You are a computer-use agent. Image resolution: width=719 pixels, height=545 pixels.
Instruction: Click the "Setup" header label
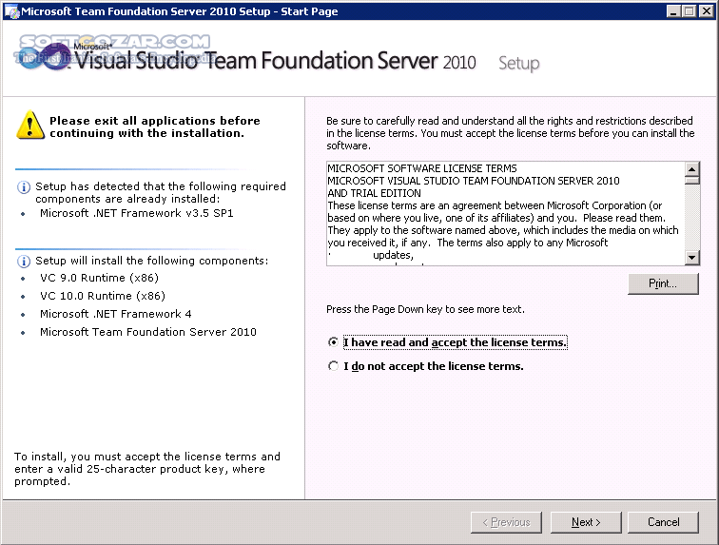tap(519, 64)
